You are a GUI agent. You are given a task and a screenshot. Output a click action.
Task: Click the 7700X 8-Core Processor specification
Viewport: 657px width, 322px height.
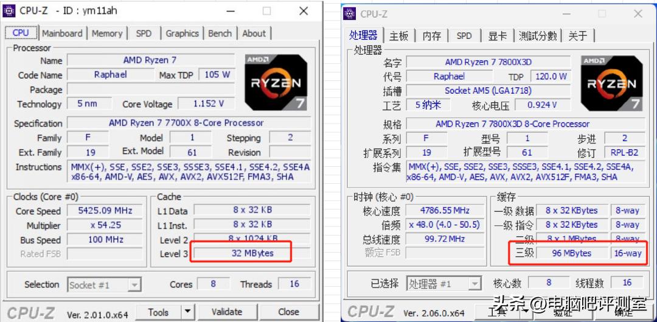[189, 123]
